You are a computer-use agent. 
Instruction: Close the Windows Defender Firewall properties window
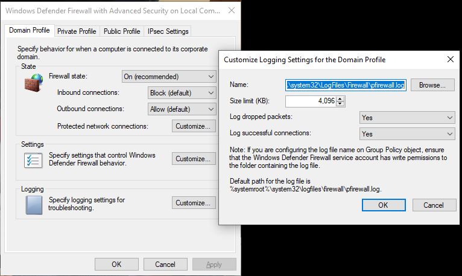(x=232, y=11)
